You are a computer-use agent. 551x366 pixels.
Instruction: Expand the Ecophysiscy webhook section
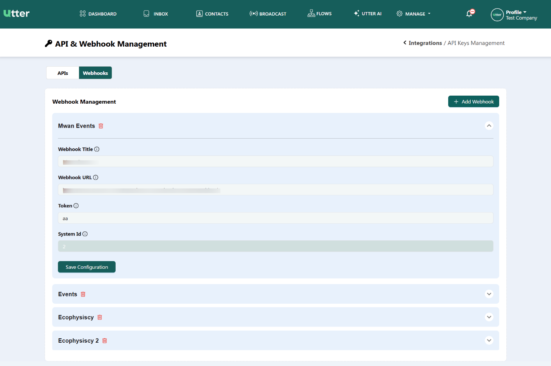click(x=489, y=317)
